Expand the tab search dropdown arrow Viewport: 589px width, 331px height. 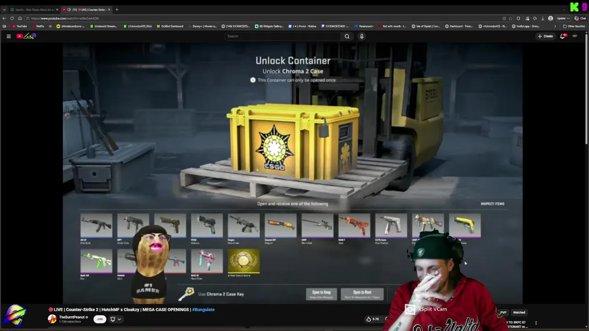coord(4,10)
